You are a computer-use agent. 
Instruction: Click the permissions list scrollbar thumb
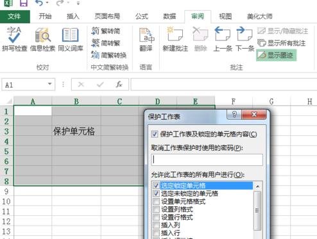click(x=257, y=211)
